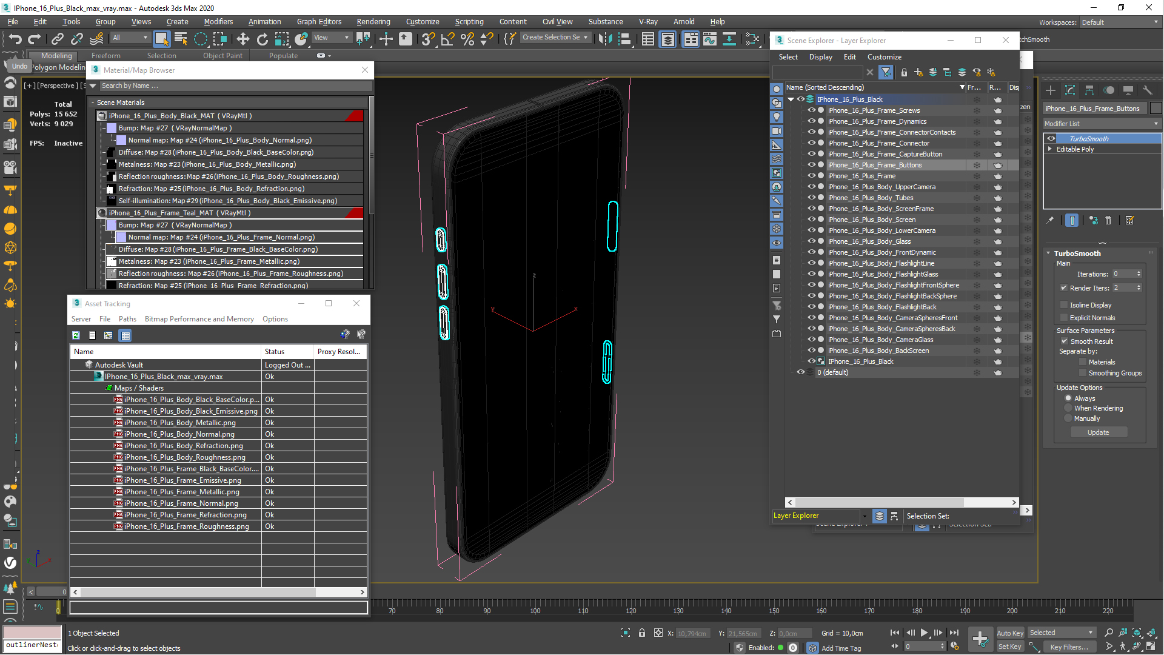Image resolution: width=1164 pixels, height=655 pixels.
Task: Click the Pin Stack icon
Action: (1050, 220)
